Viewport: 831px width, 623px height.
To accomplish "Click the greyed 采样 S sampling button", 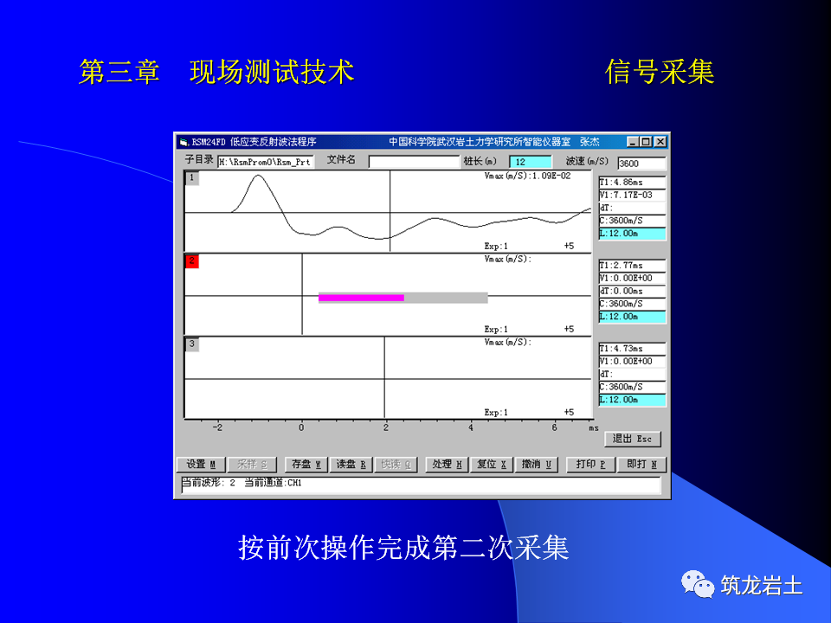I will (x=252, y=465).
